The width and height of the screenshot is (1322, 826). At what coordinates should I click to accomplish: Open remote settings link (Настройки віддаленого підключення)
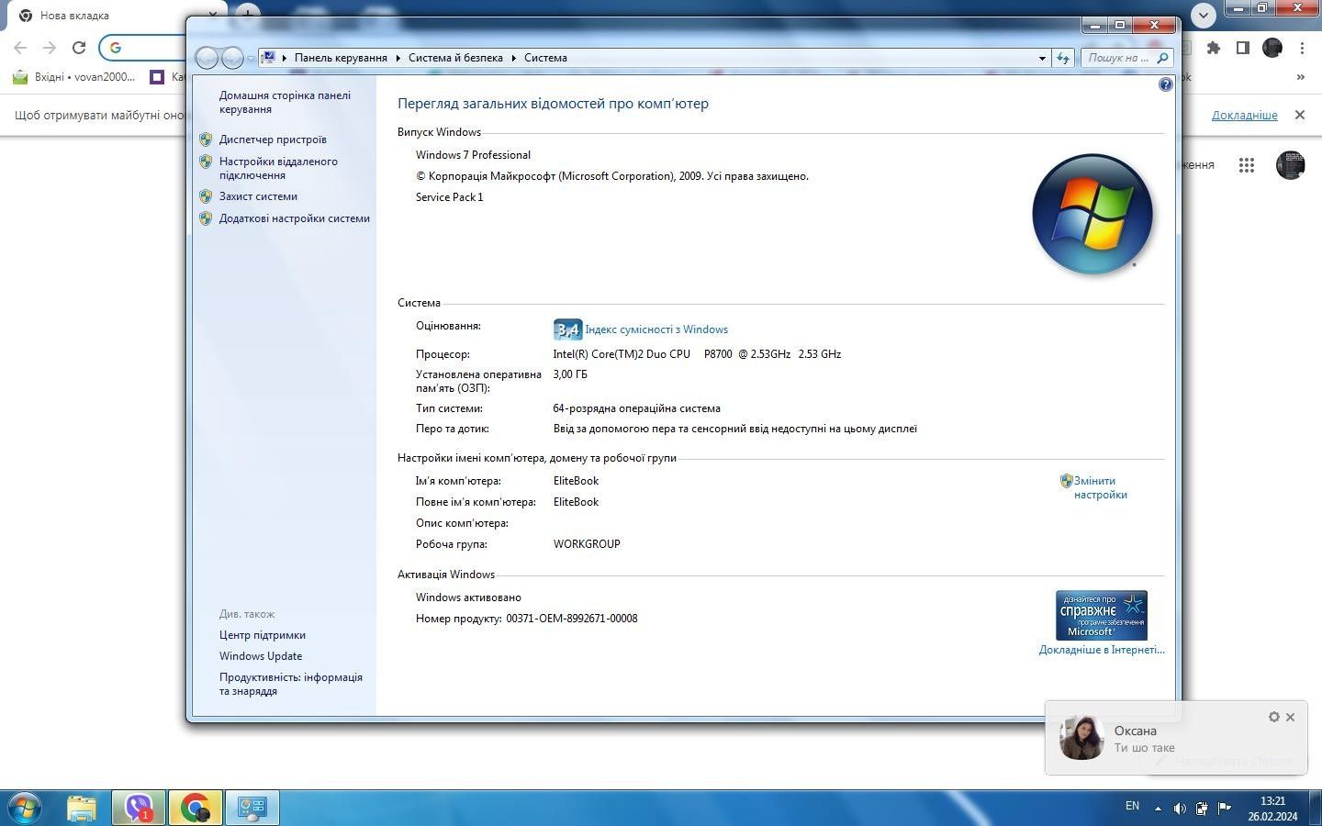point(278,168)
